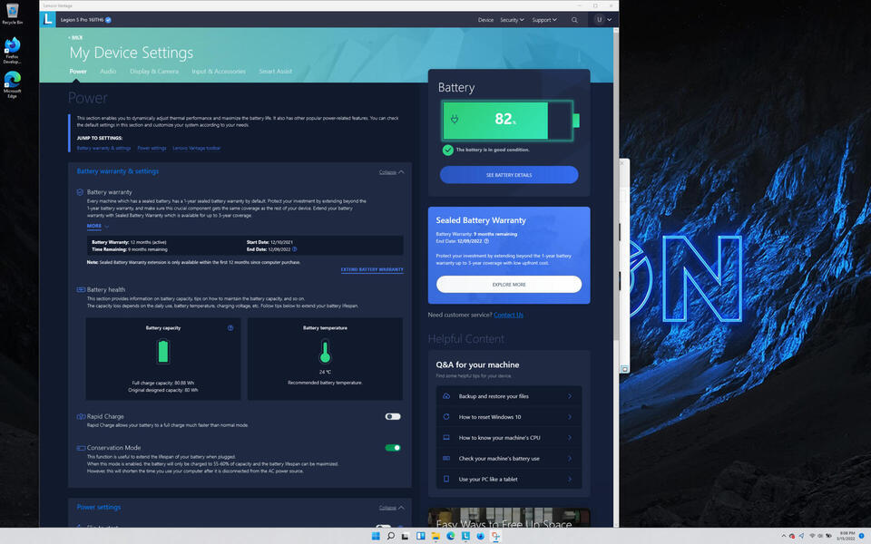
Task: Expand the Support dropdown menu
Action: click(543, 20)
